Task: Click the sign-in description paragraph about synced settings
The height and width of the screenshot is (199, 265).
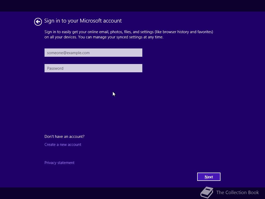Action: pos(129,34)
